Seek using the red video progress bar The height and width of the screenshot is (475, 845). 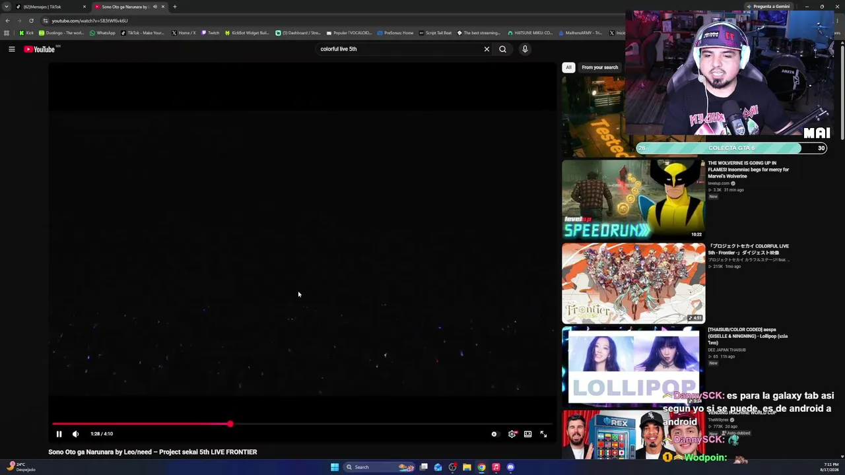(x=303, y=424)
